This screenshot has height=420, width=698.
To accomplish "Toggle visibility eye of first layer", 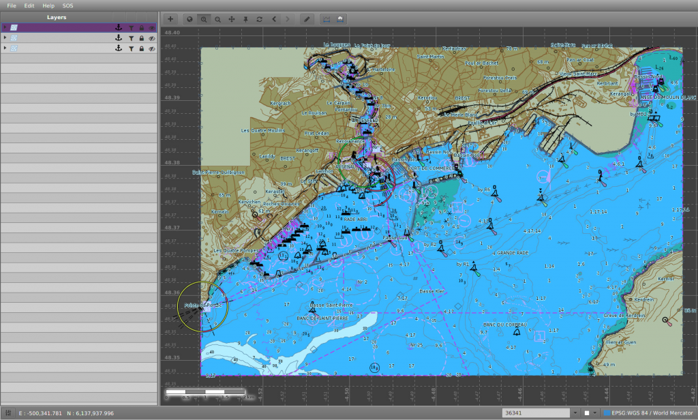I will (x=152, y=28).
